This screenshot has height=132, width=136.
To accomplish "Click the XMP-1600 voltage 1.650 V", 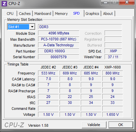I will pyautogui.click(x=113, y=115).
